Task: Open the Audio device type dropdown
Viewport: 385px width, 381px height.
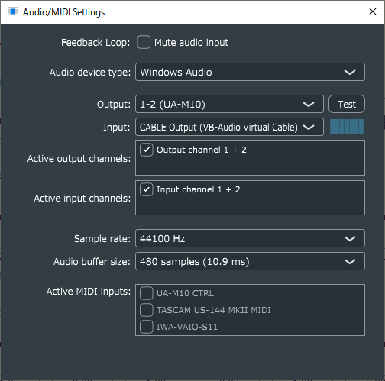Action: pos(250,72)
